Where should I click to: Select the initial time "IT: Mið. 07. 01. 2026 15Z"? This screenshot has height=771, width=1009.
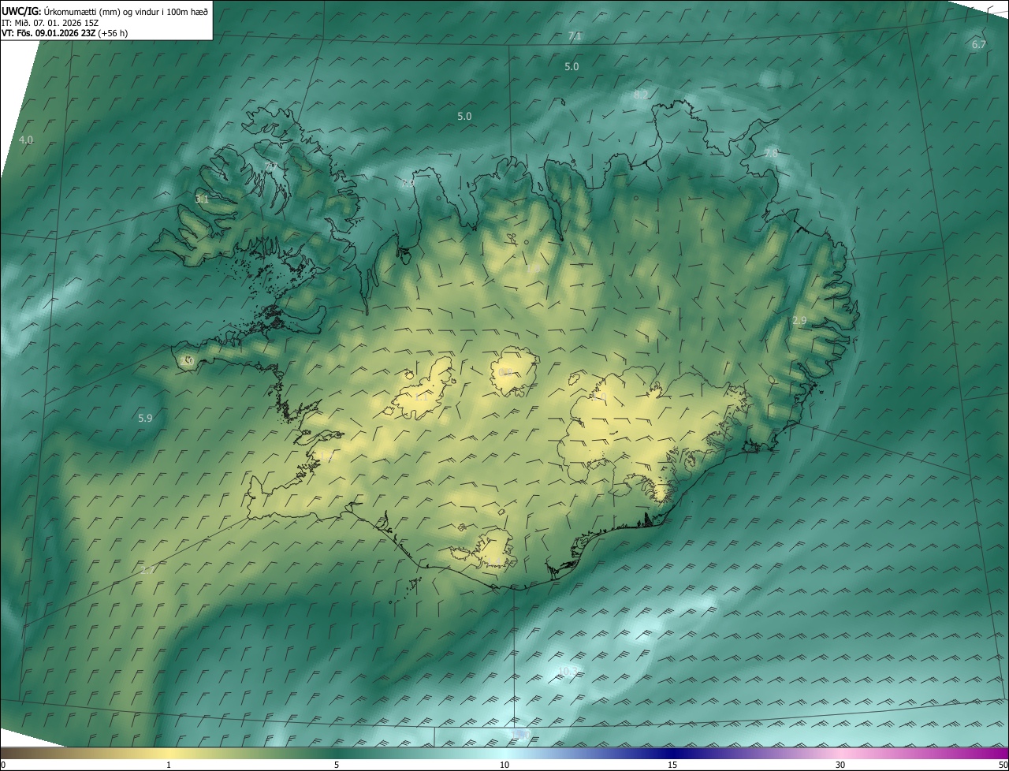(x=50, y=22)
